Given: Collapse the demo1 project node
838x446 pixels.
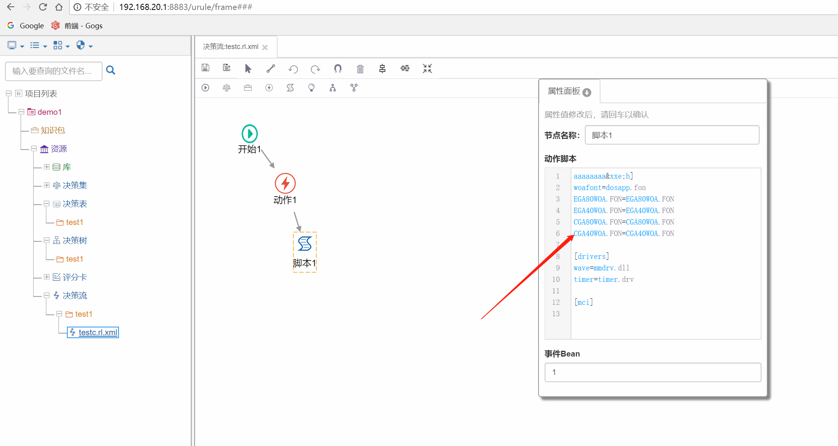Looking at the screenshot, I should [21, 112].
